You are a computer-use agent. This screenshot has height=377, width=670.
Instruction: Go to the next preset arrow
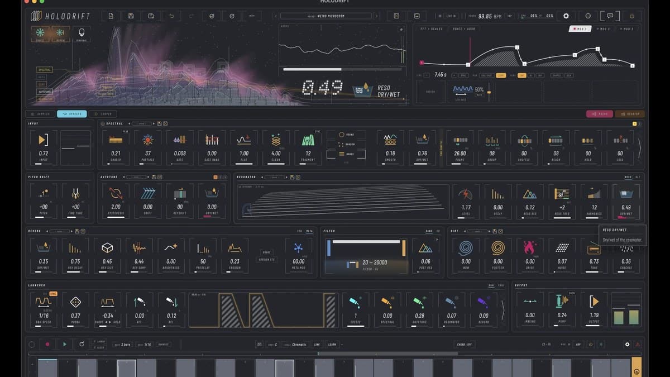click(x=377, y=16)
